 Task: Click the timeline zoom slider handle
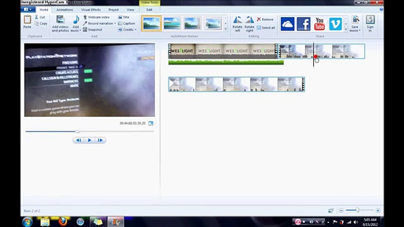click(x=358, y=210)
